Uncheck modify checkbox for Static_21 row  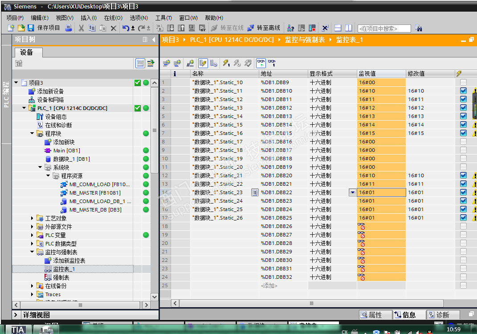pos(463,175)
